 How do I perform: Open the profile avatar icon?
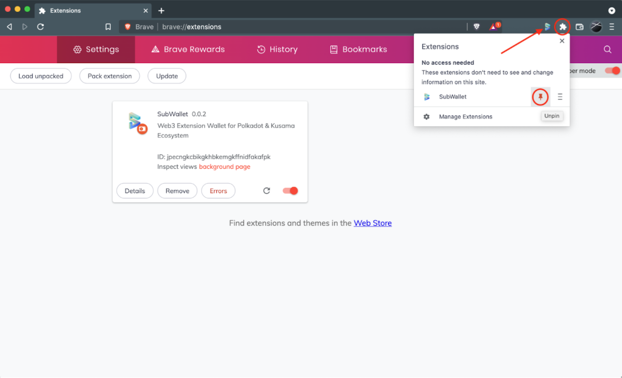click(x=597, y=27)
